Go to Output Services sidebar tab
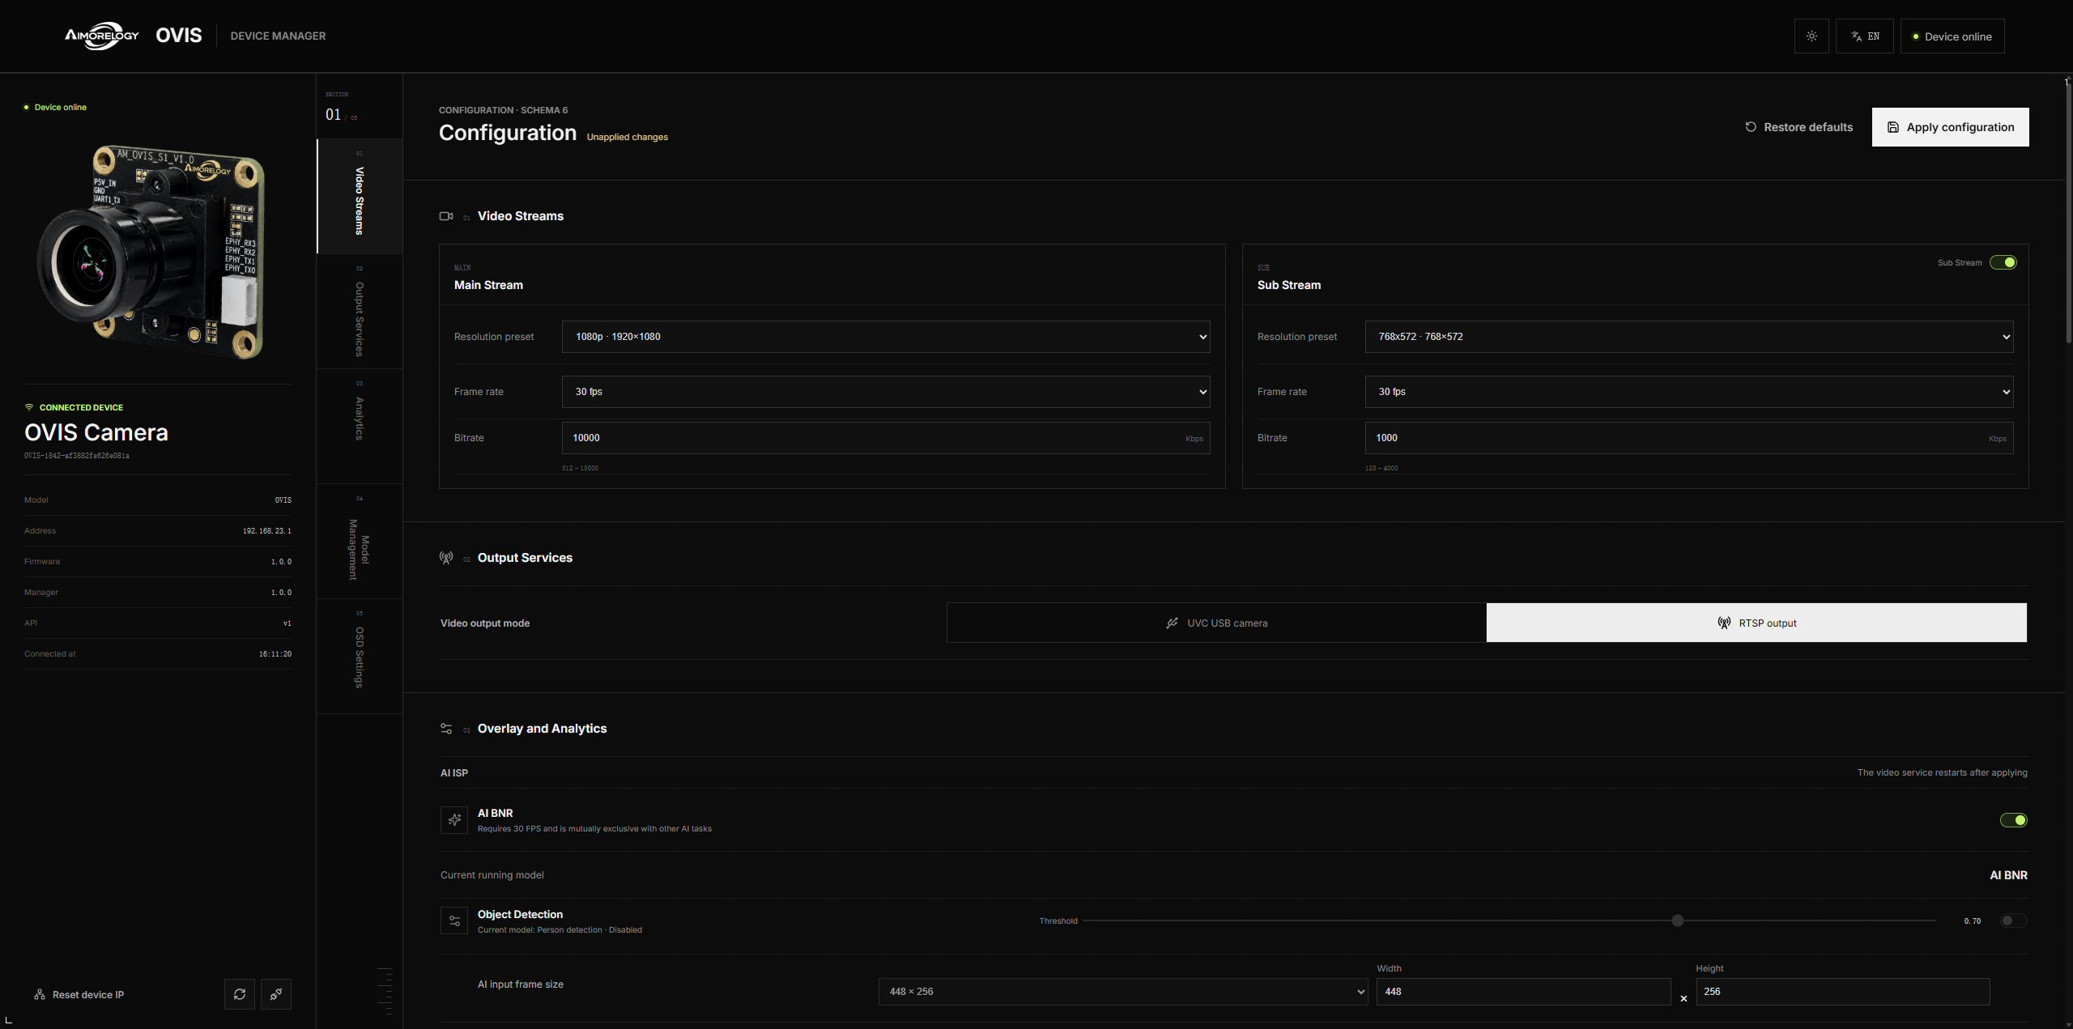The image size is (2073, 1029). coord(360,312)
